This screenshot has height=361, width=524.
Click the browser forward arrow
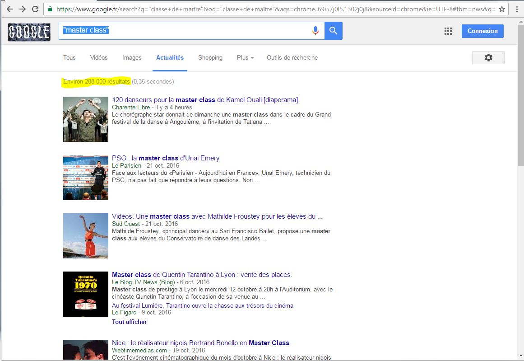point(23,9)
